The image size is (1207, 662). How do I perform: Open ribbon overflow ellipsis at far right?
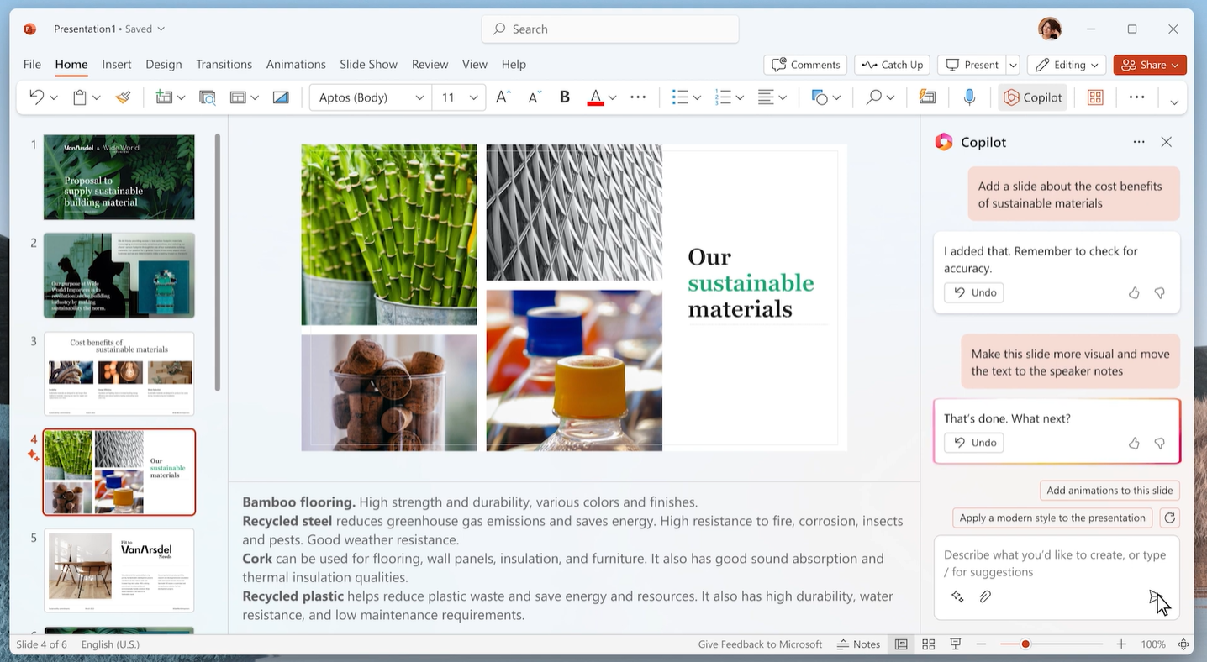(1136, 97)
